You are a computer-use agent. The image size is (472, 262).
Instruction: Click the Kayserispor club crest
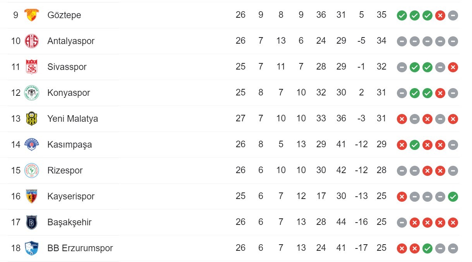(31, 196)
